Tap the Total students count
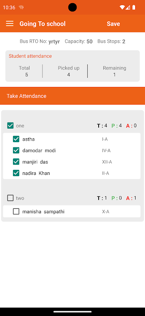 (x=26, y=75)
